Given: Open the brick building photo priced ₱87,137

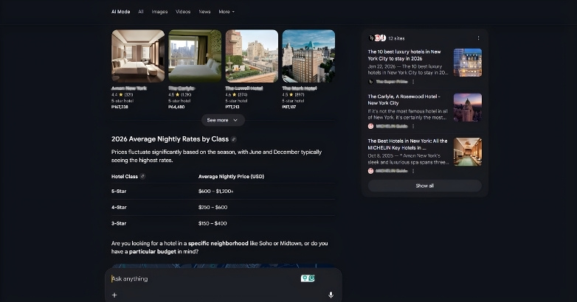Looking at the screenshot, I should coord(308,56).
